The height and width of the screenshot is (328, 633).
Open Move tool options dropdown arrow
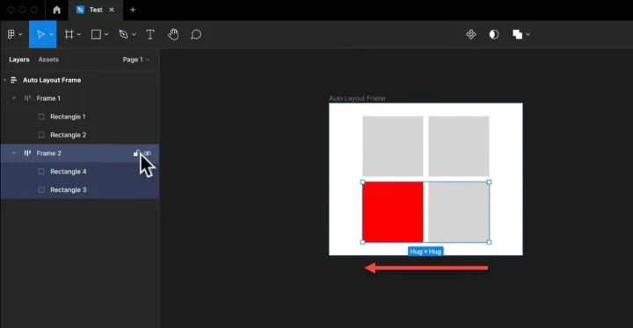(52, 35)
